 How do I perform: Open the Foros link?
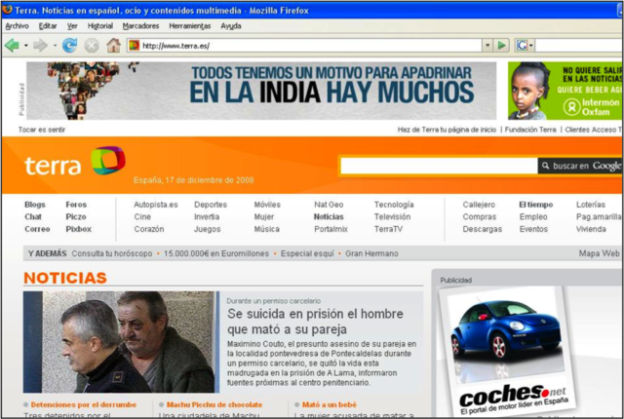pyautogui.click(x=76, y=205)
